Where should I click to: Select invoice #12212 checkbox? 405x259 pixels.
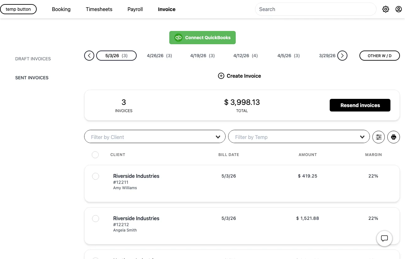pyautogui.click(x=96, y=219)
